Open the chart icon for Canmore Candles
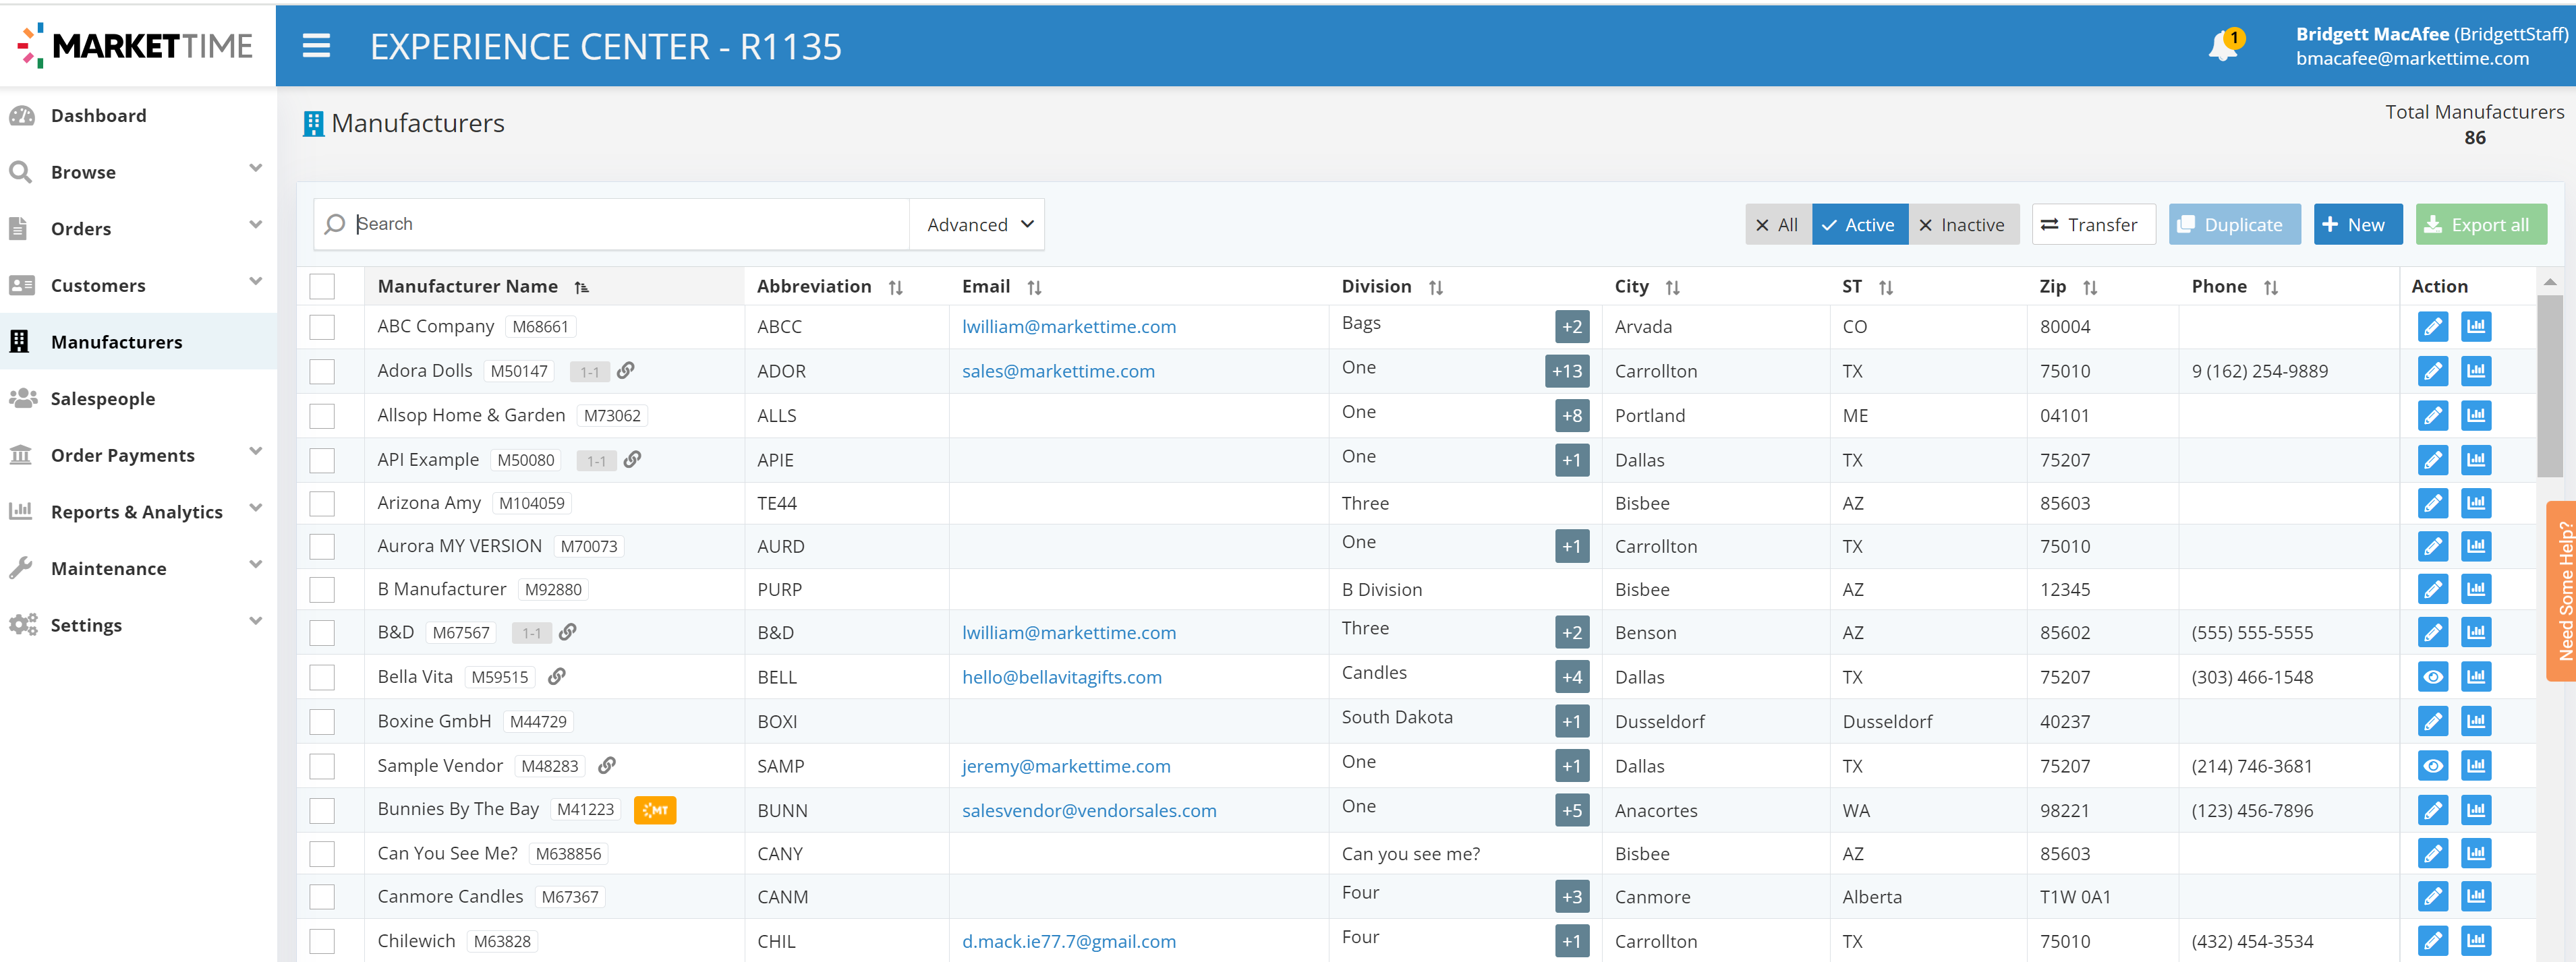2576x962 pixels. tap(2476, 897)
